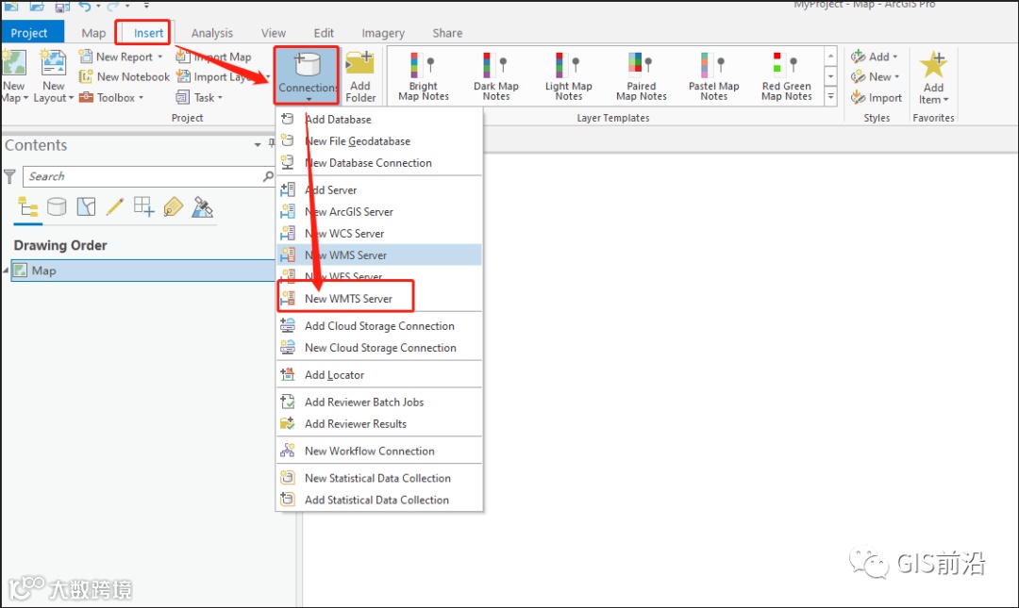Choose New WMS Server entry
1019x608 pixels.
click(379, 255)
